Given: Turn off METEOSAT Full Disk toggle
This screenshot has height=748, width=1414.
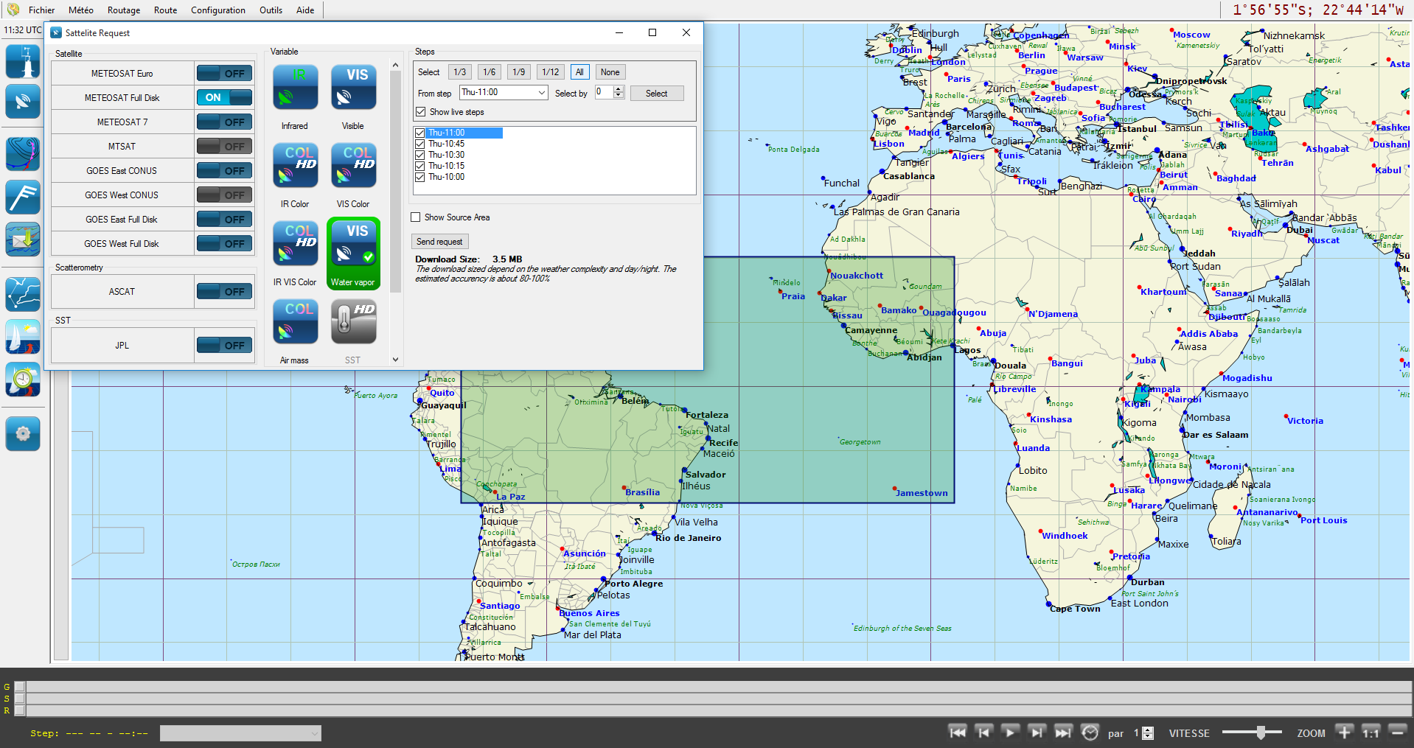Looking at the screenshot, I should 224,97.
